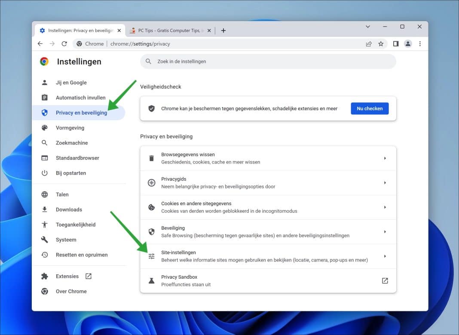
Task: Click the share icon in the address bar
Action: [x=369, y=43]
